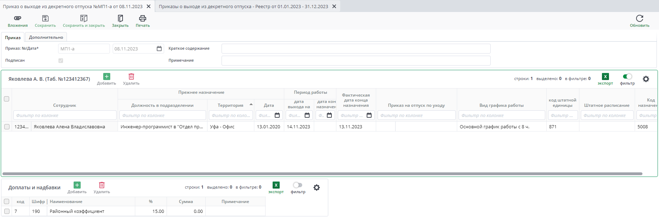
Task: Select all rows in employee table
Action: (6, 99)
